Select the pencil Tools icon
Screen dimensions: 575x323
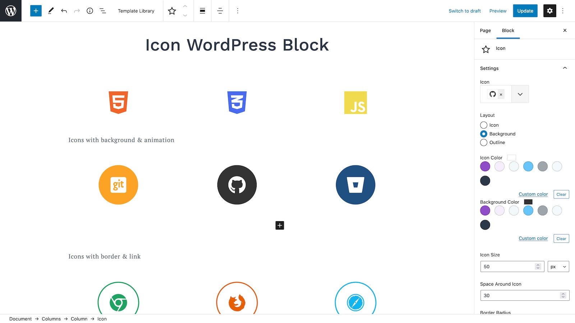click(x=51, y=11)
